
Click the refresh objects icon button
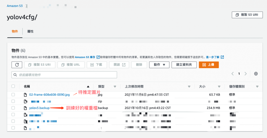point(17,65)
